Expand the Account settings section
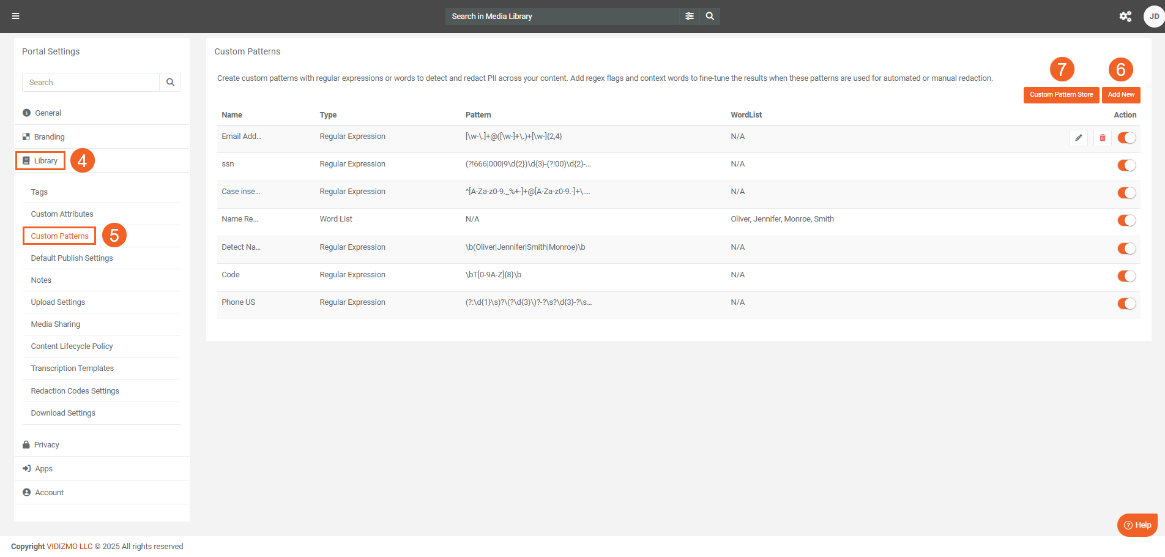The width and height of the screenshot is (1165, 557). pos(49,493)
